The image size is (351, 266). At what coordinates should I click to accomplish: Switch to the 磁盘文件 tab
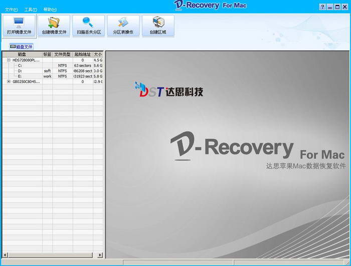pyautogui.click(x=22, y=46)
